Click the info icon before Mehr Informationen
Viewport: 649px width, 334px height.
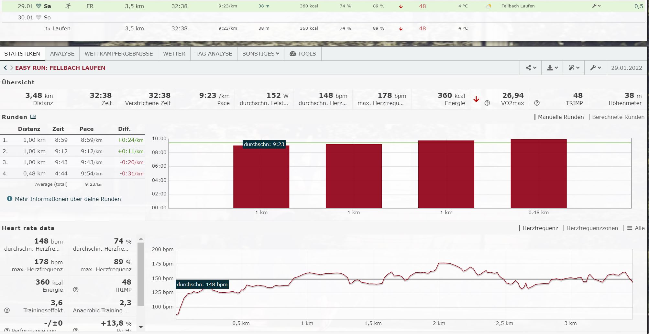pyautogui.click(x=10, y=199)
